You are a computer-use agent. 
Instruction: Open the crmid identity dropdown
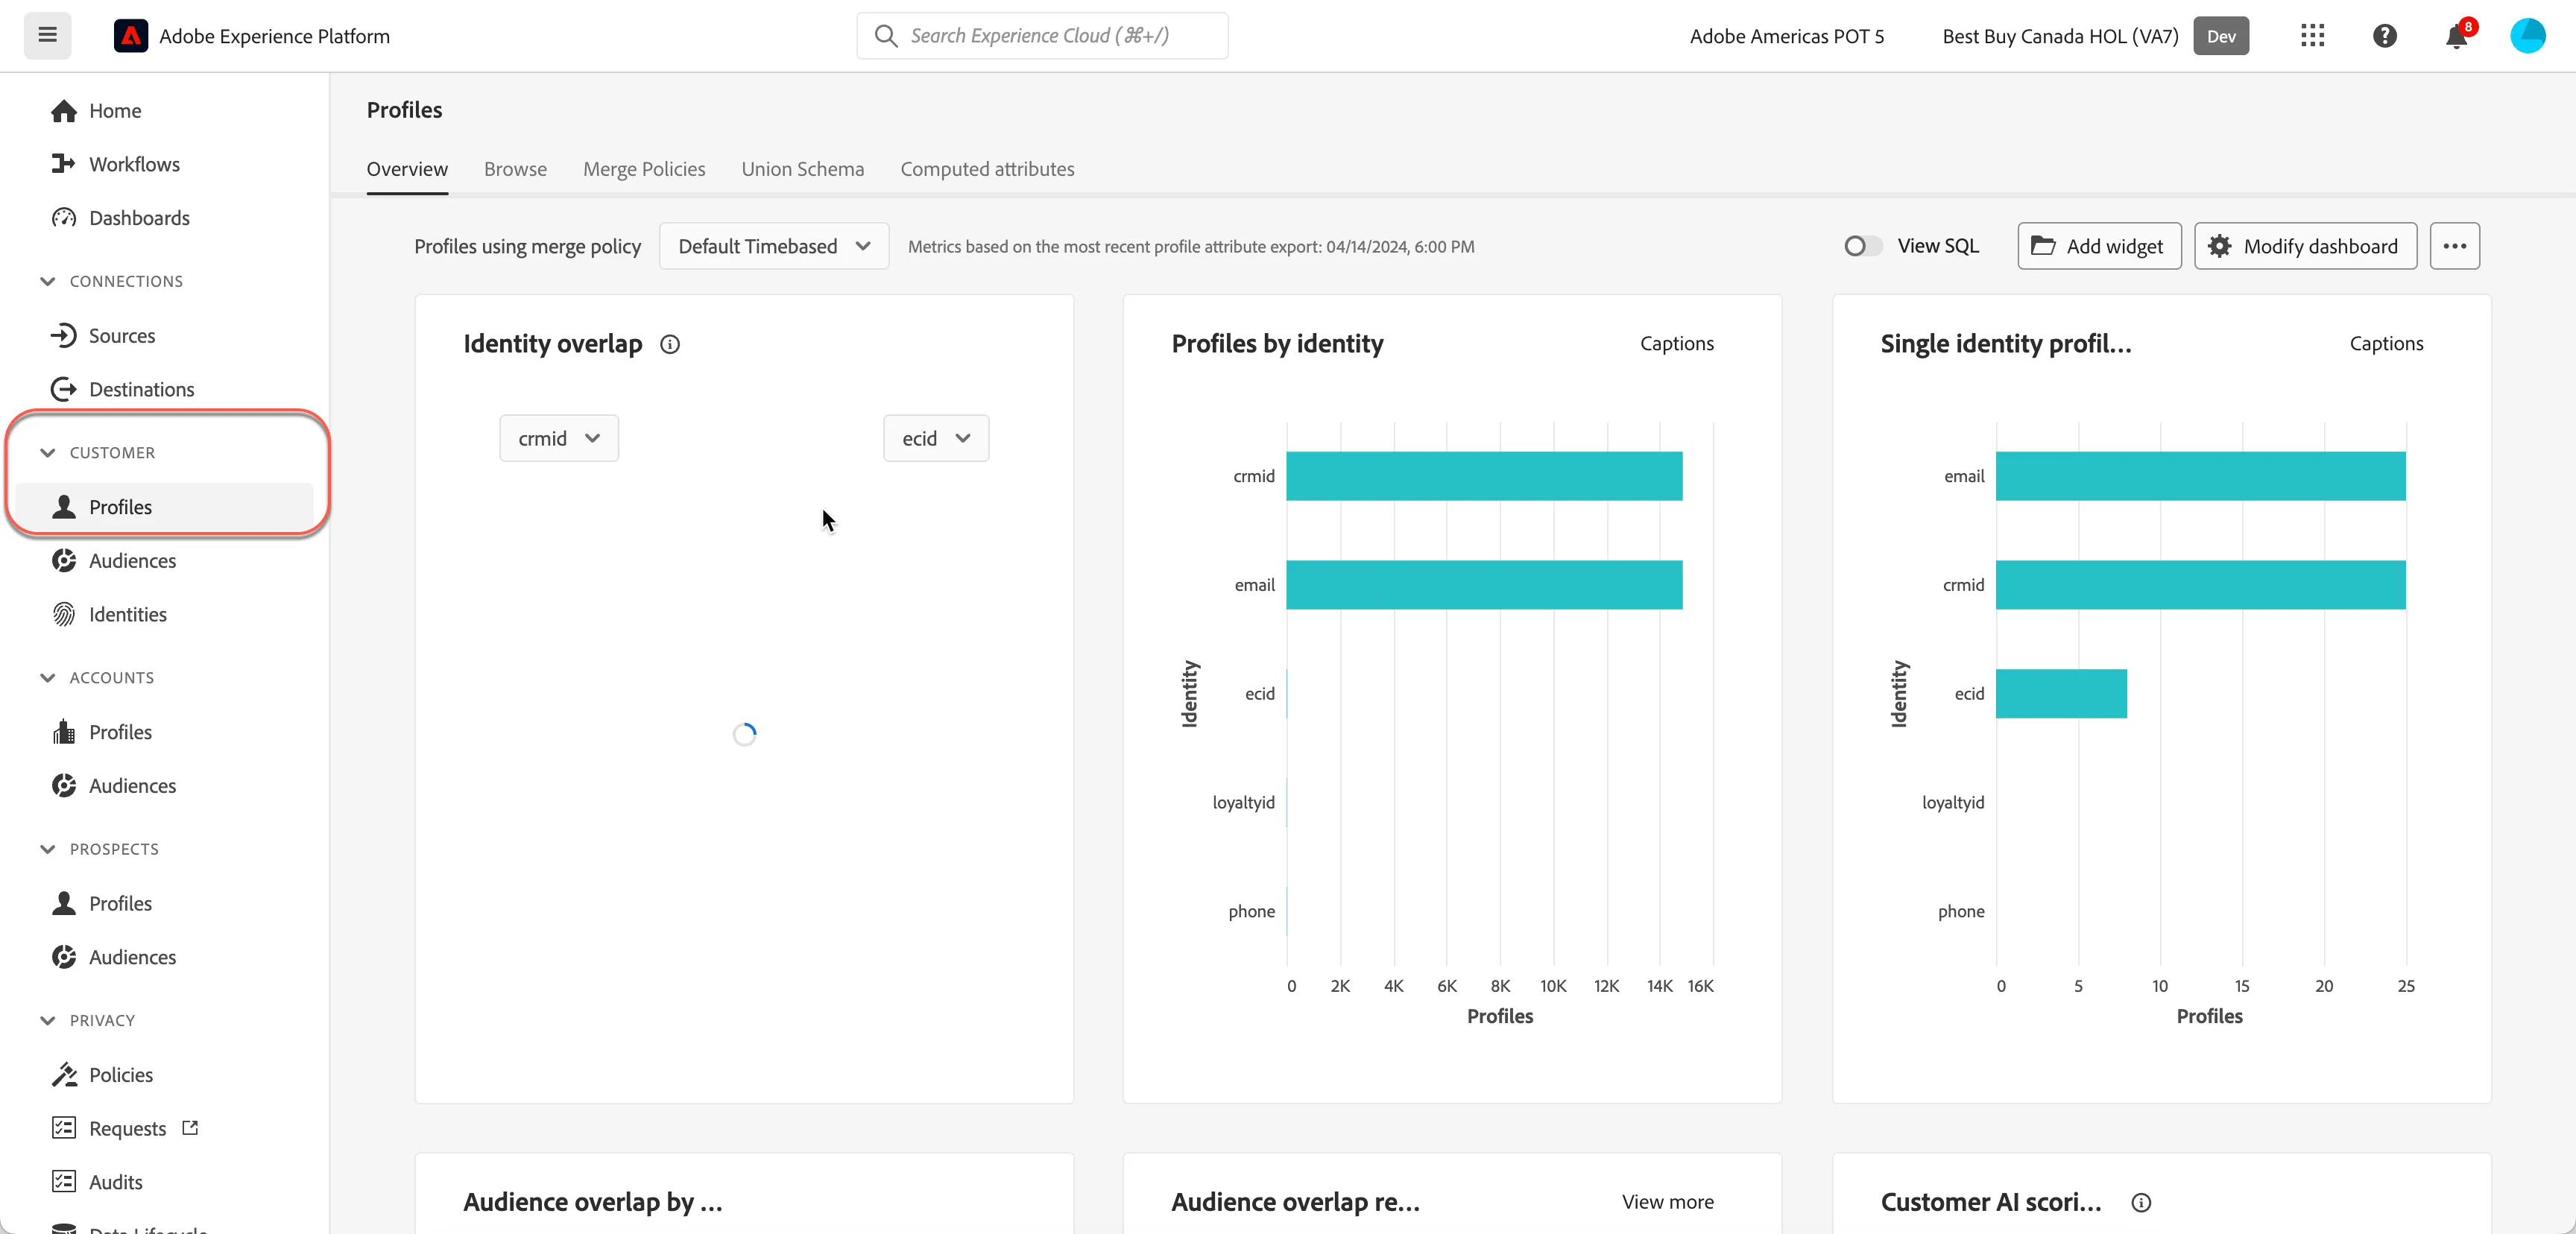(559, 438)
